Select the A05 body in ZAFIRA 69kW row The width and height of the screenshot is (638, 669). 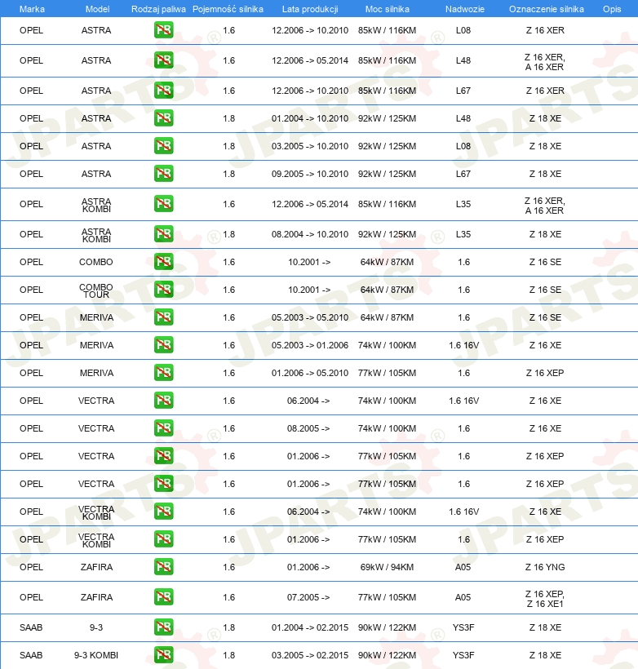[463, 567]
